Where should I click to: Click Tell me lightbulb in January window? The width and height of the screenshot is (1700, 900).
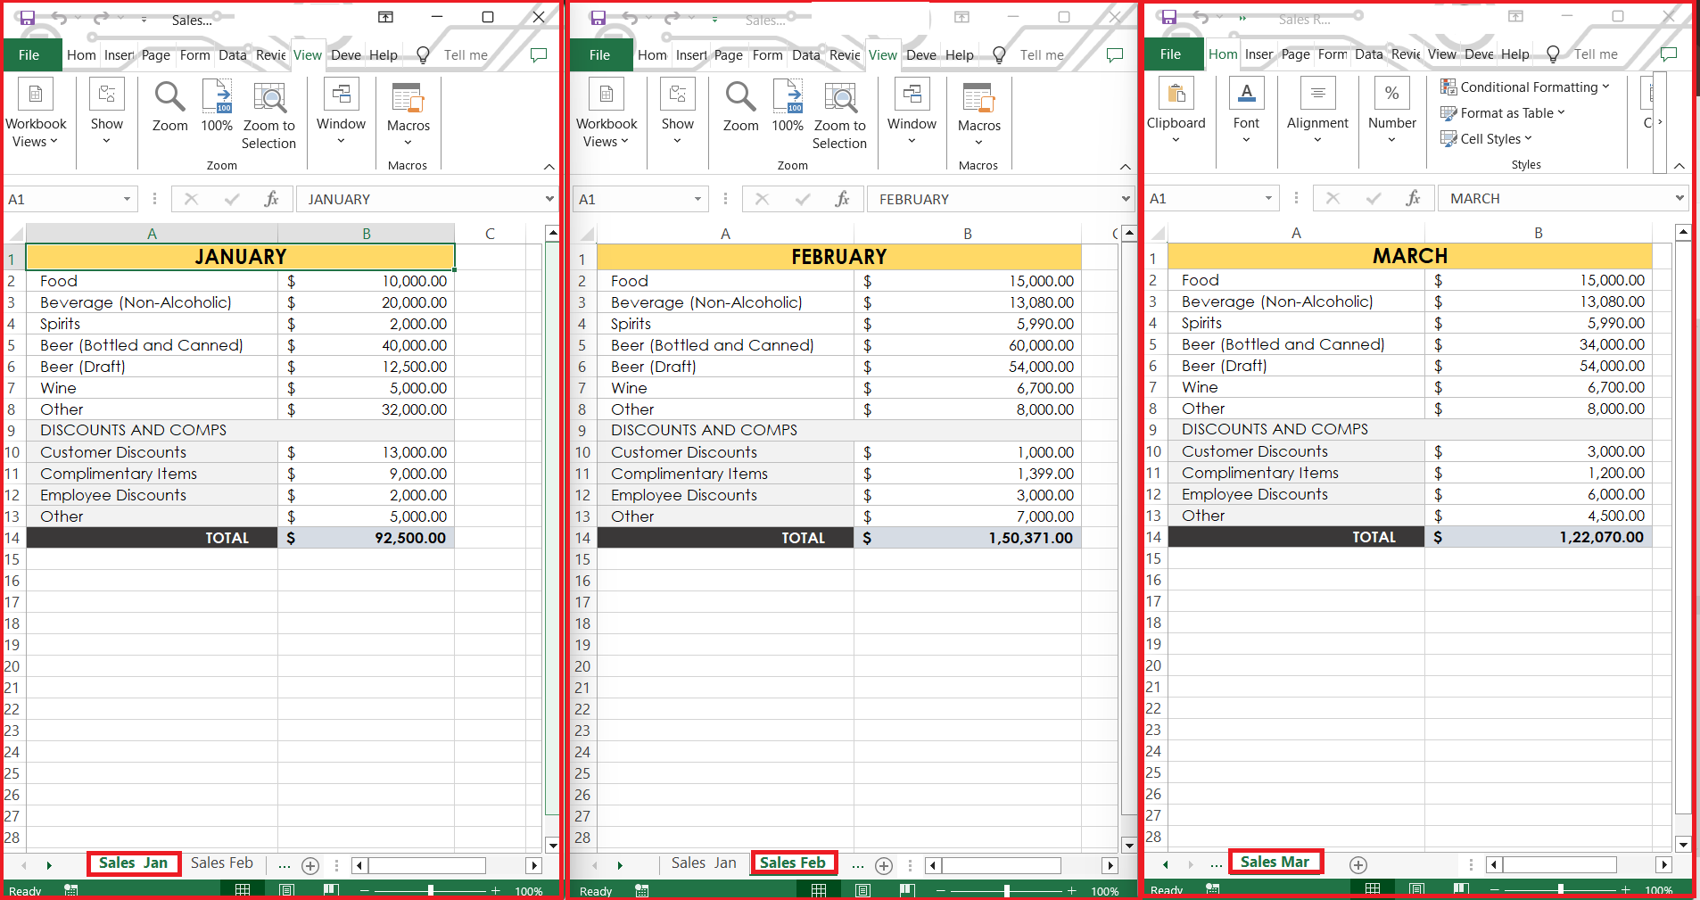[424, 55]
